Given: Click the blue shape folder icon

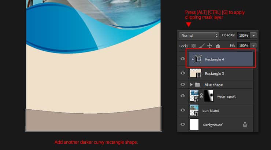Looking at the screenshot, I should coord(197,85).
